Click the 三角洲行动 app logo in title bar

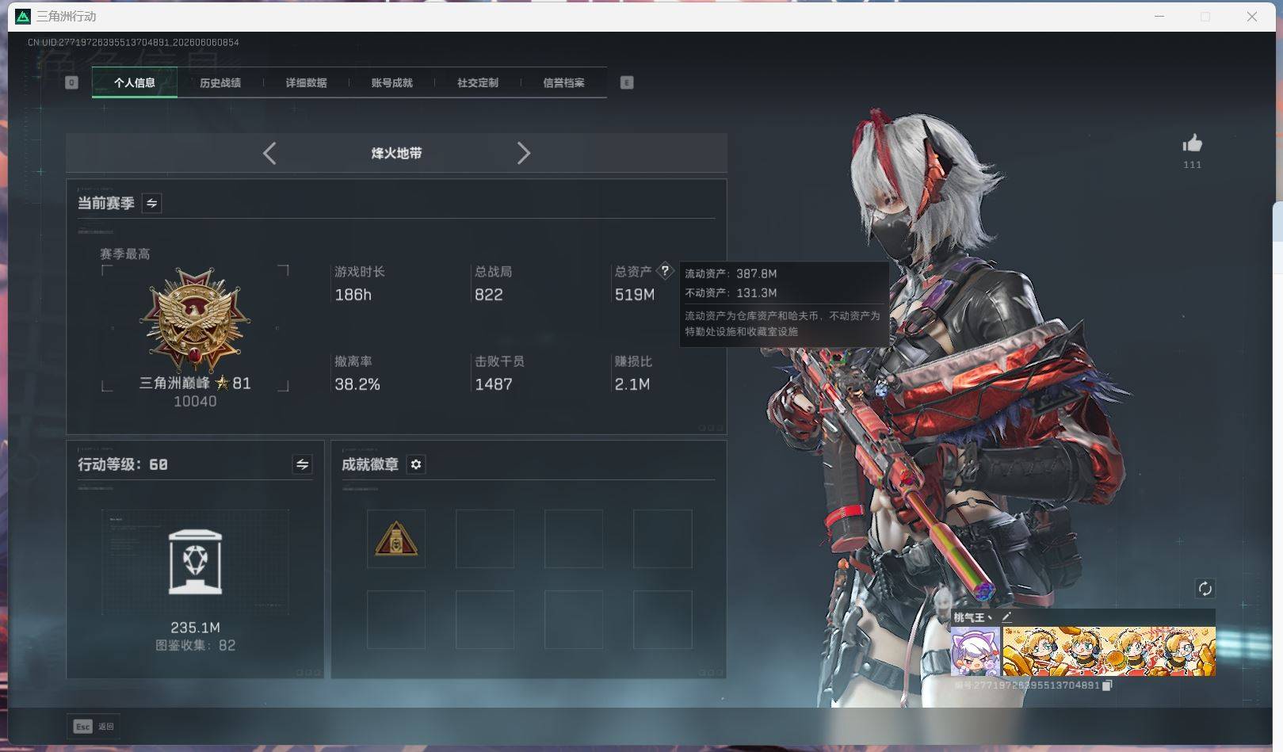pyautogui.click(x=23, y=17)
